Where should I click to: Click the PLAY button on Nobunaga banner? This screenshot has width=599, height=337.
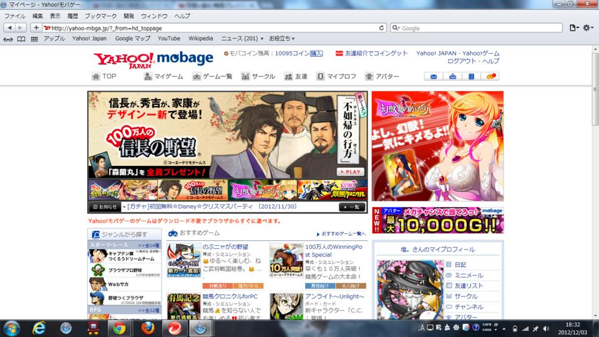click(350, 172)
